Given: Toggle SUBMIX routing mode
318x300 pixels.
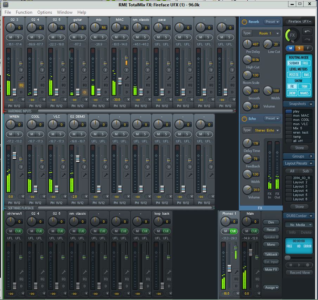Looking at the screenshot, I should point(294,63).
